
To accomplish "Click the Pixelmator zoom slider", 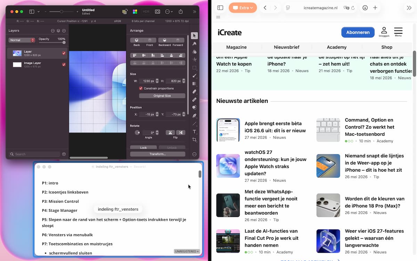I will click(x=62, y=11).
